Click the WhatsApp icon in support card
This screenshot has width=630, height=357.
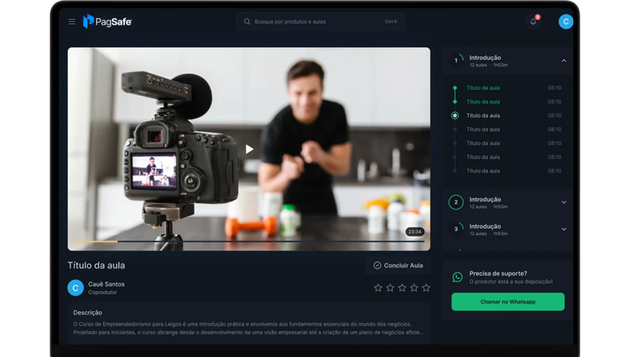(x=457, y=277)
